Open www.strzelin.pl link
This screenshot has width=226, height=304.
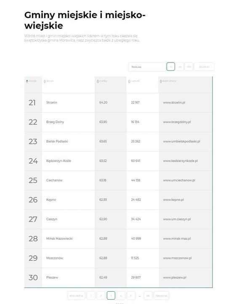coord(174,103)
